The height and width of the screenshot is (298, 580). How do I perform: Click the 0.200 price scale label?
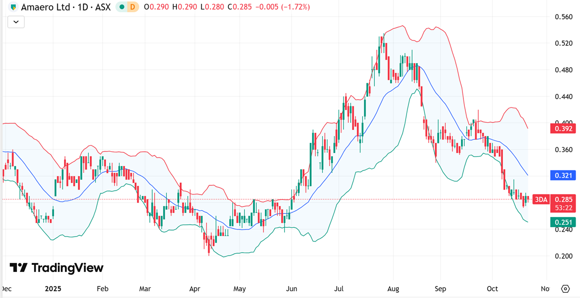point(563,256)
